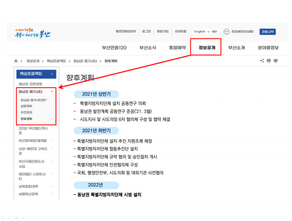Click the home icon in breadcrumb

click(x=17, y=61)
